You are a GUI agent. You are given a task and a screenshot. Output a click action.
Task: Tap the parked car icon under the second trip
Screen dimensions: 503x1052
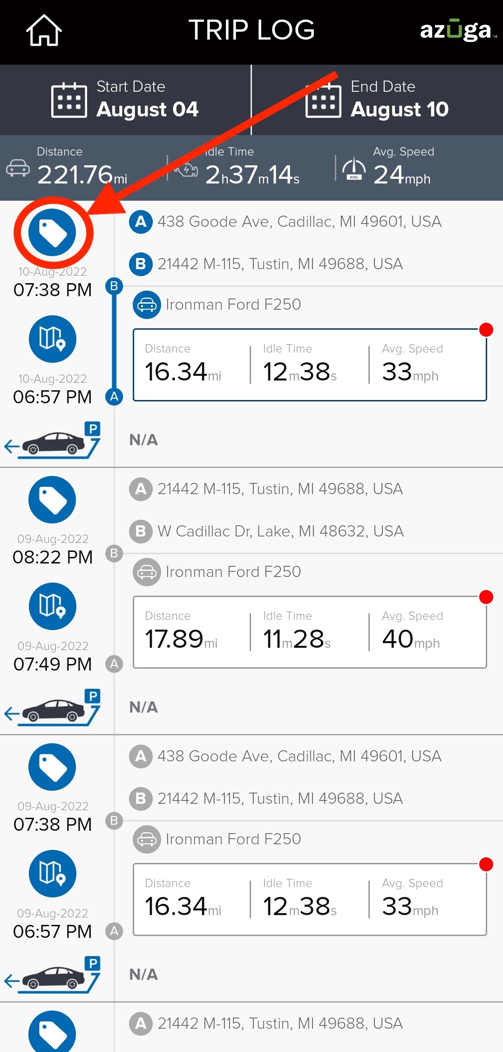click(53, 708)
